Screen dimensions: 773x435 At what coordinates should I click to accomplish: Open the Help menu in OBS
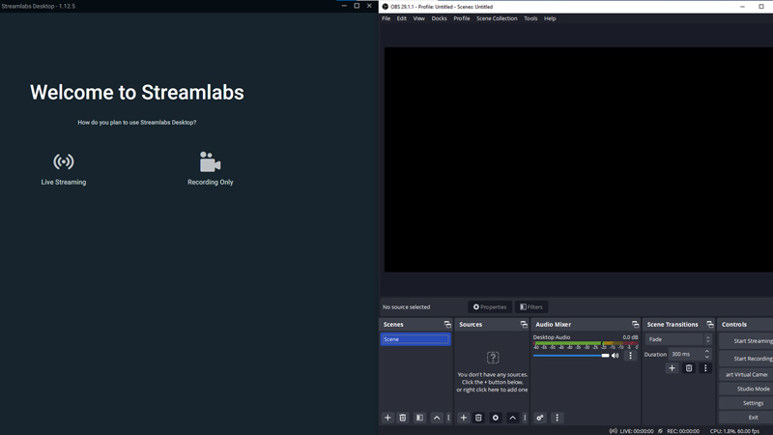click(550, 18)
